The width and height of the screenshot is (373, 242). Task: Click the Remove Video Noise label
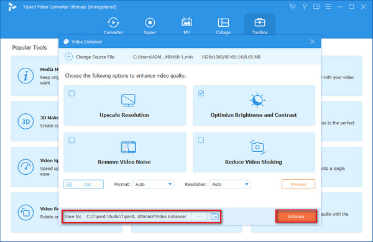[124, 162]
